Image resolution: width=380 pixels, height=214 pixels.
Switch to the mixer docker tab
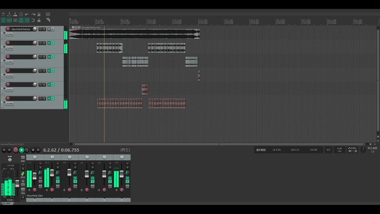coord(7,203)
